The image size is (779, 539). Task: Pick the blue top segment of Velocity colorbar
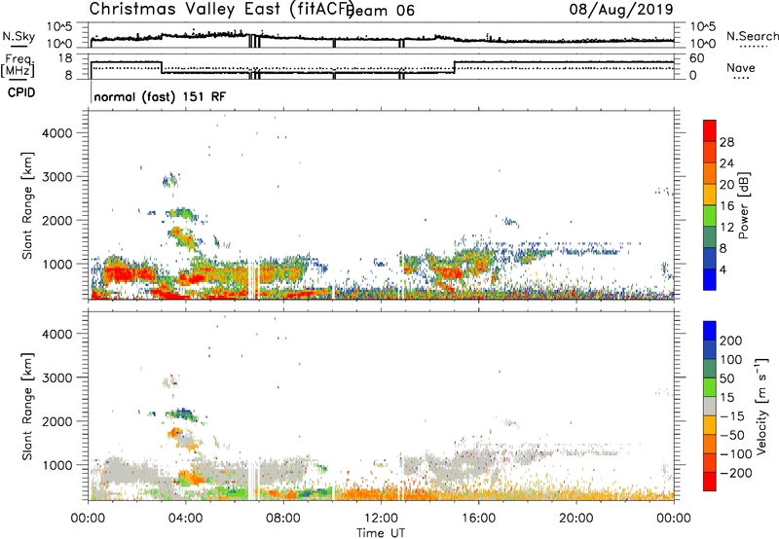click(x=710, y=331)
